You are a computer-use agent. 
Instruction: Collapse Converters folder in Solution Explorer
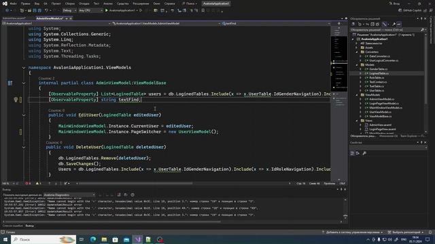coord(357,52)
